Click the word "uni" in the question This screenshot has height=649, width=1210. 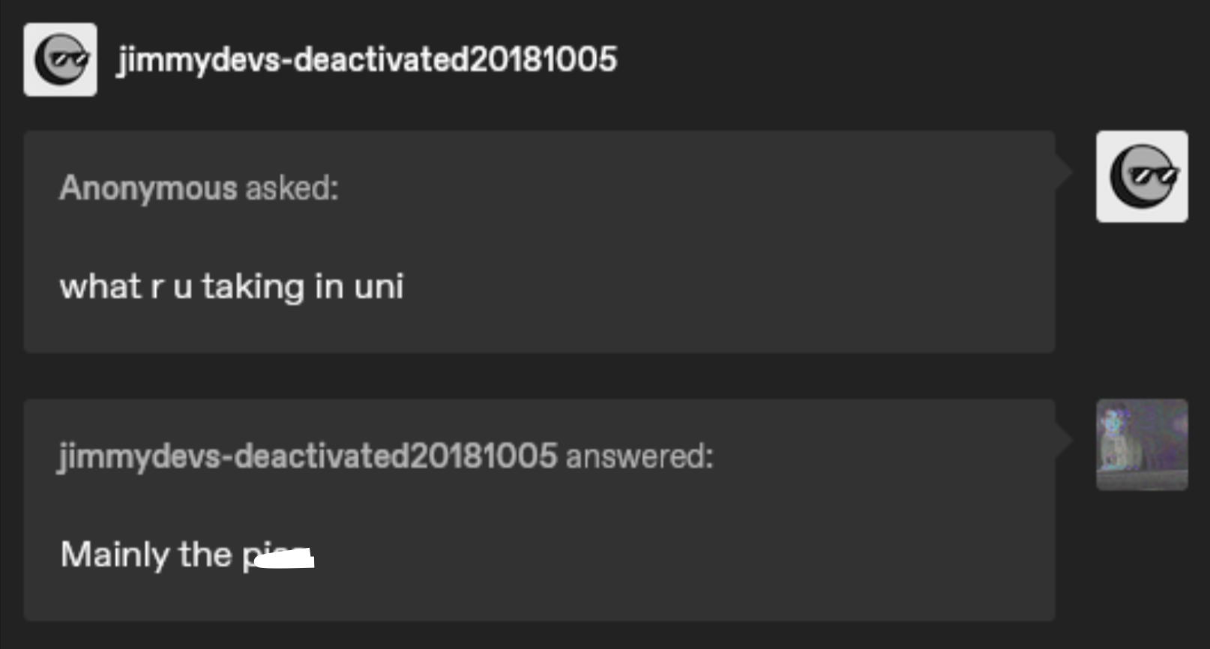coord(379,286)
